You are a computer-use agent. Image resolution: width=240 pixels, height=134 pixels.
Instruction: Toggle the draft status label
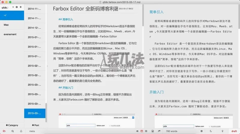click(234, 131)
